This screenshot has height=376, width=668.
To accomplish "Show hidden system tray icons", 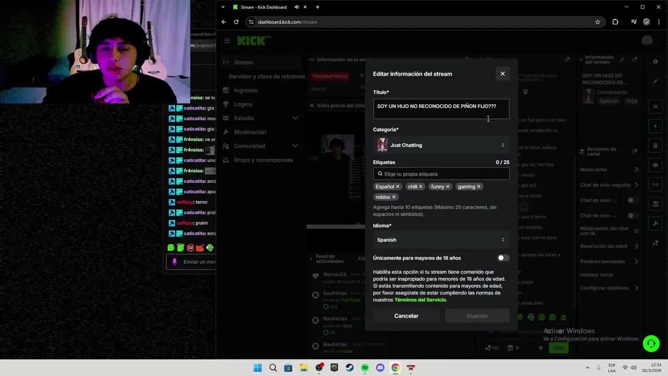I will point(587,368).
